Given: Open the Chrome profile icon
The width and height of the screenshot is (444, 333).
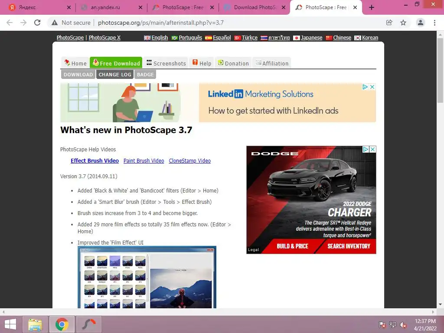Looking at the screenshot, I should [x=421, y=23].
